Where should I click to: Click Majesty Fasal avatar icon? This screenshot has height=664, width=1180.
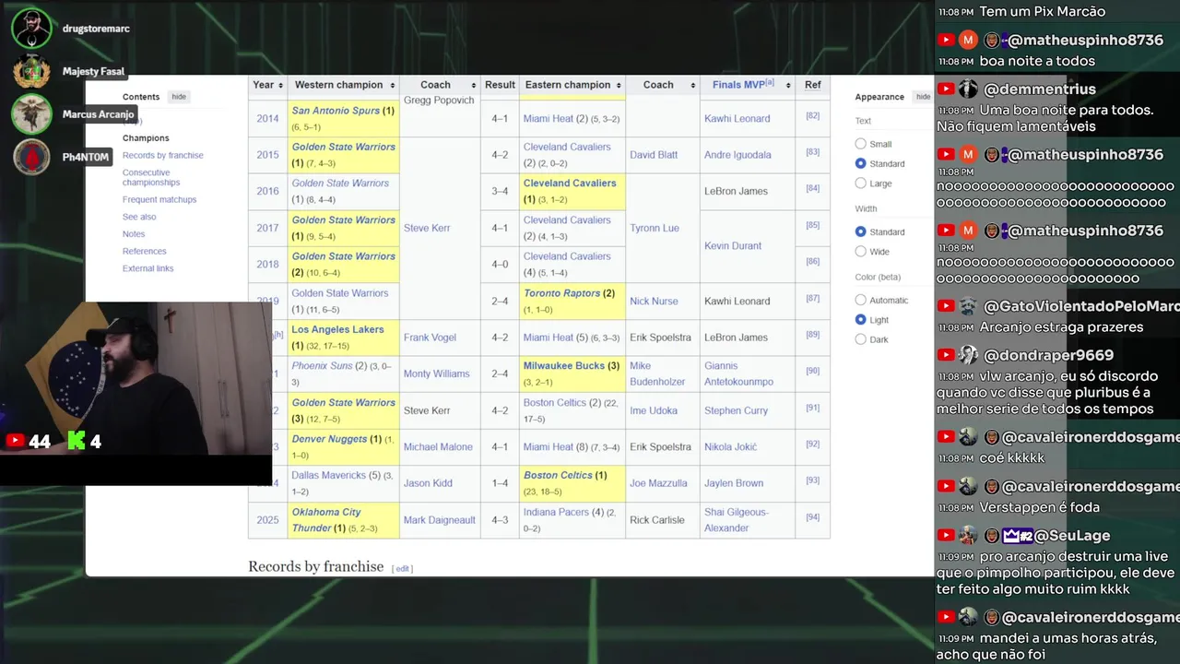[x=31, y=71]
